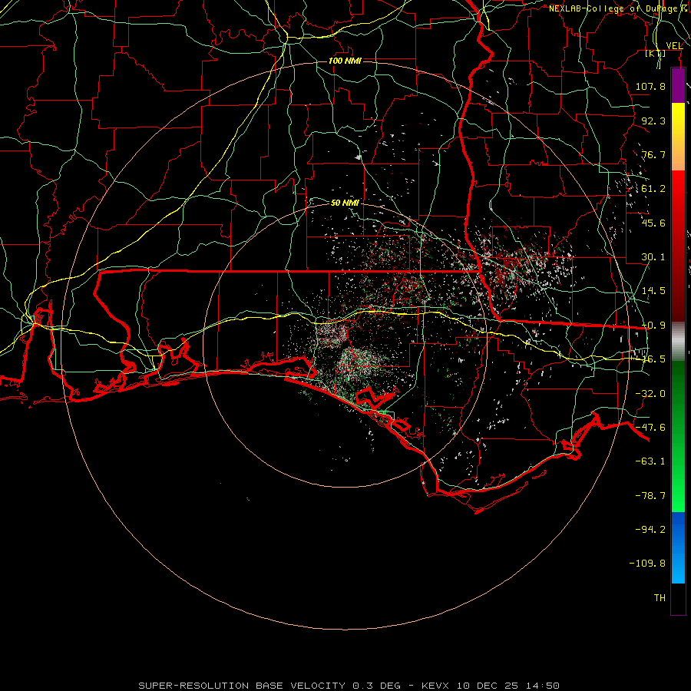The width and height of the screenshot is (691, 691).
Task: Click the 45.6 velocity scale value
Action: point(653,223)
